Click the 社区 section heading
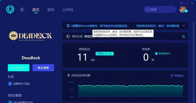 tap(11, 76)
